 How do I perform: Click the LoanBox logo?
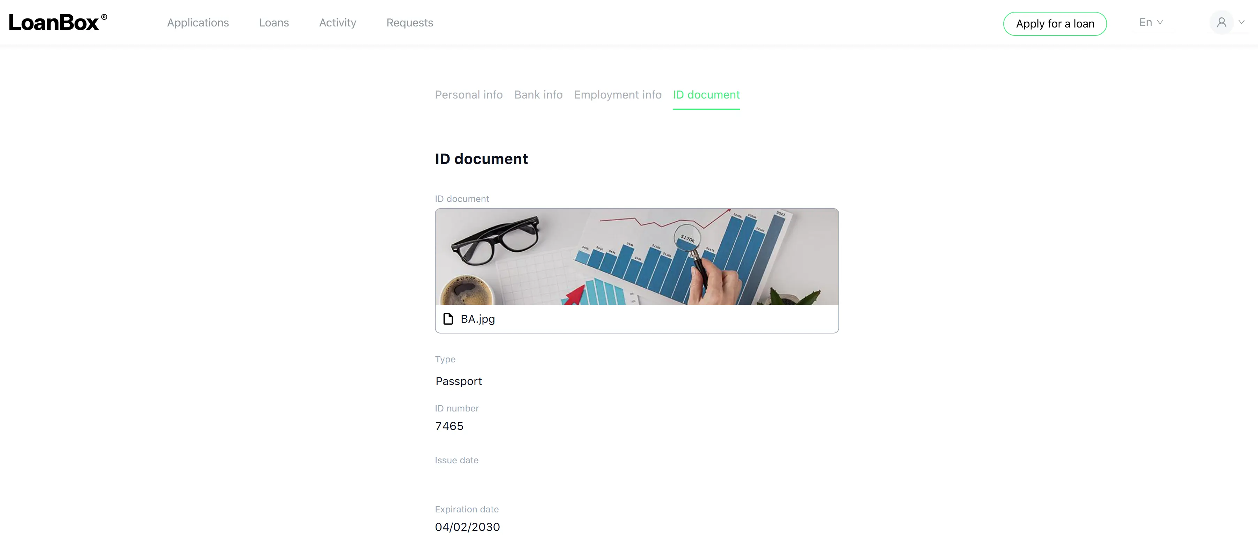(57, 22)
